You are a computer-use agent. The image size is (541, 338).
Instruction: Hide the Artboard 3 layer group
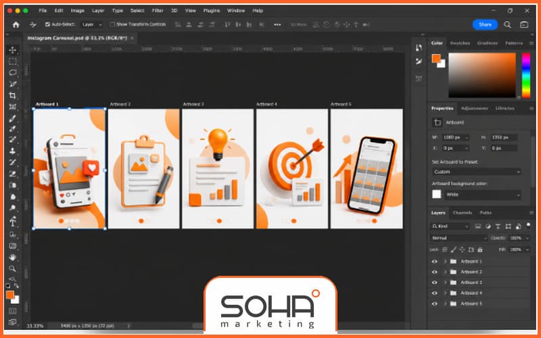point(434,283)
